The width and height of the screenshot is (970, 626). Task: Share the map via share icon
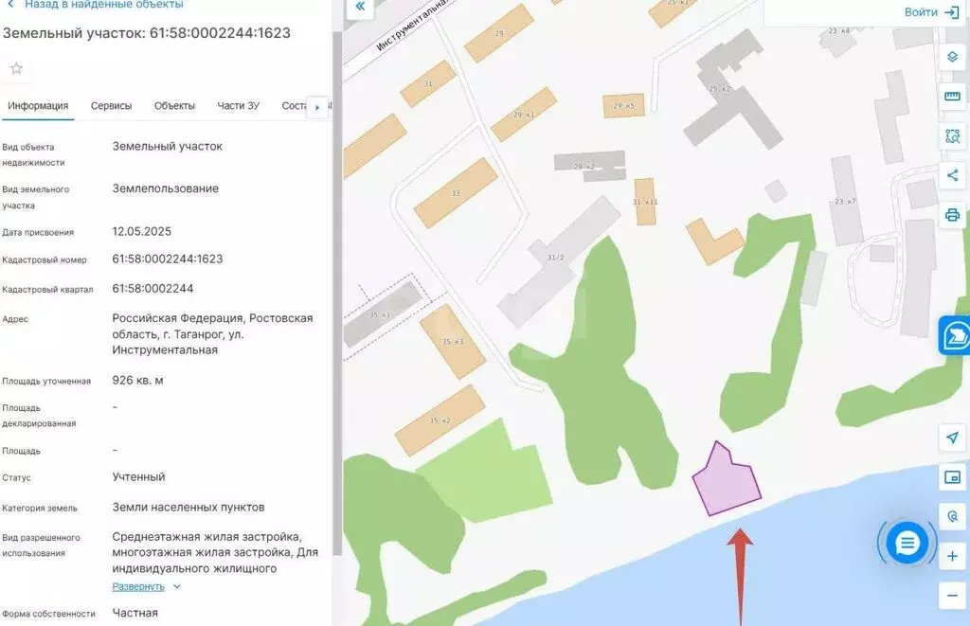[953, 175]
